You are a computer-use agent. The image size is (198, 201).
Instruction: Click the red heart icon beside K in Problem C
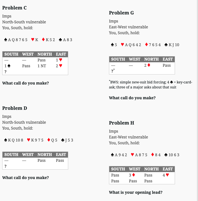pos(33,39)
